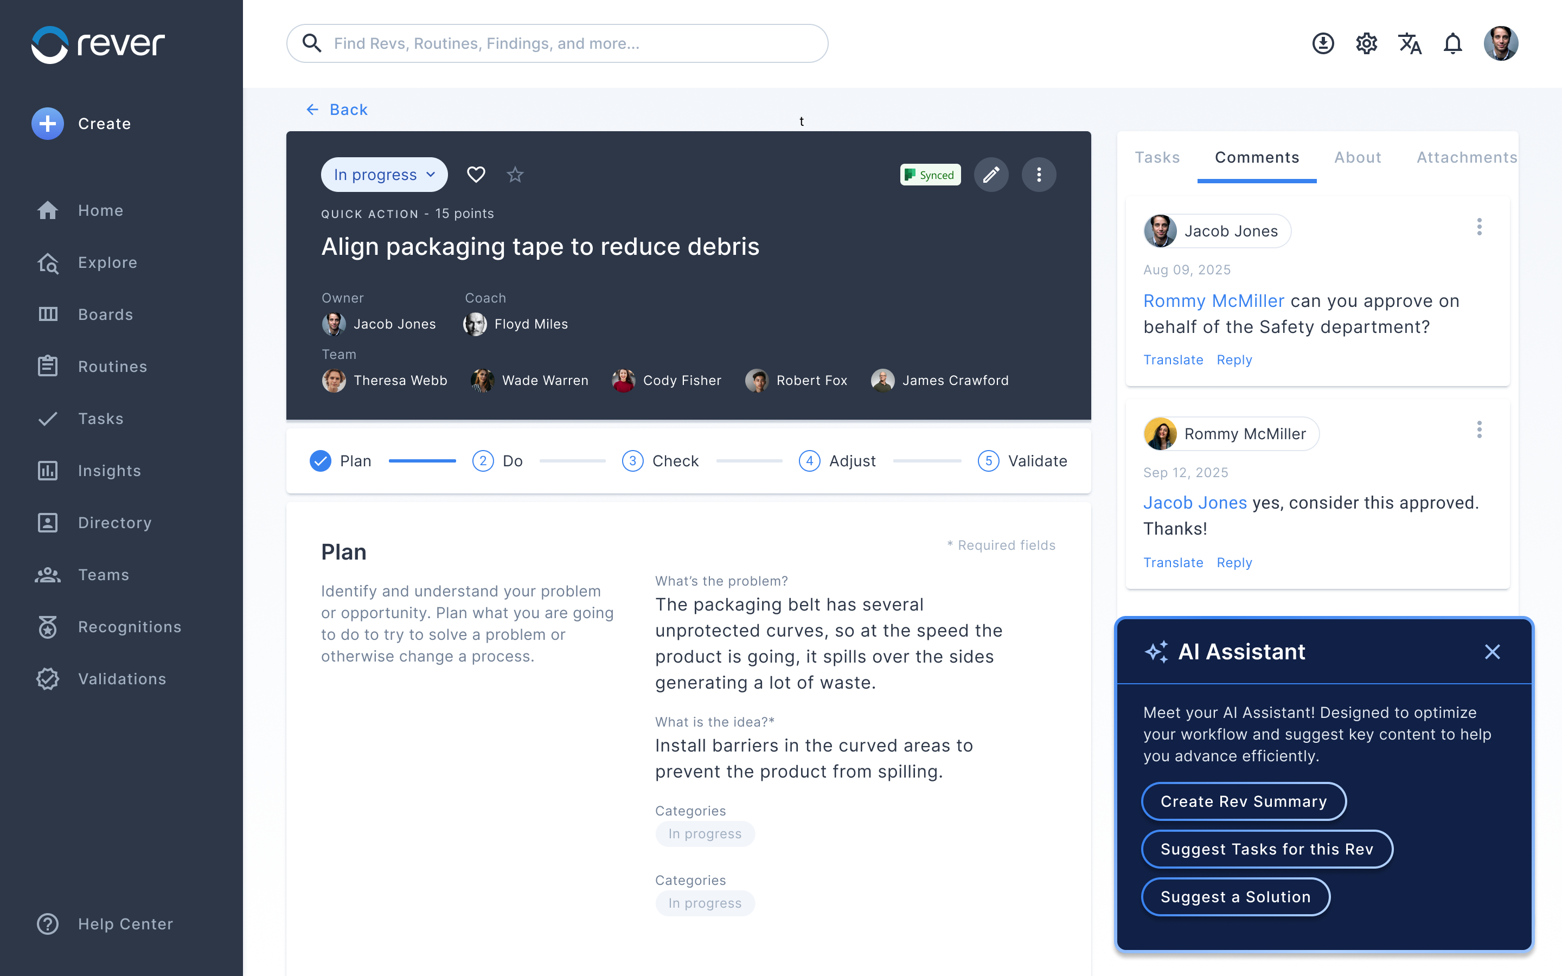Expand the In progress status dropdown
This screenshot has width=1562, height=976.
coord(384,174)
